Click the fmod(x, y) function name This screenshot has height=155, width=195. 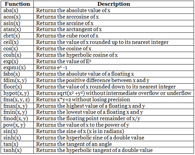(x=16, y=119)
